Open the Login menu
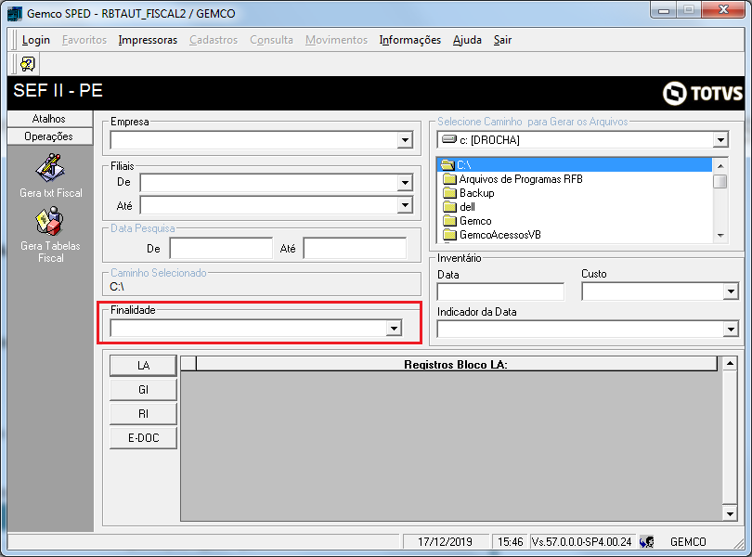The image size is (752, 557). point(36,40)
